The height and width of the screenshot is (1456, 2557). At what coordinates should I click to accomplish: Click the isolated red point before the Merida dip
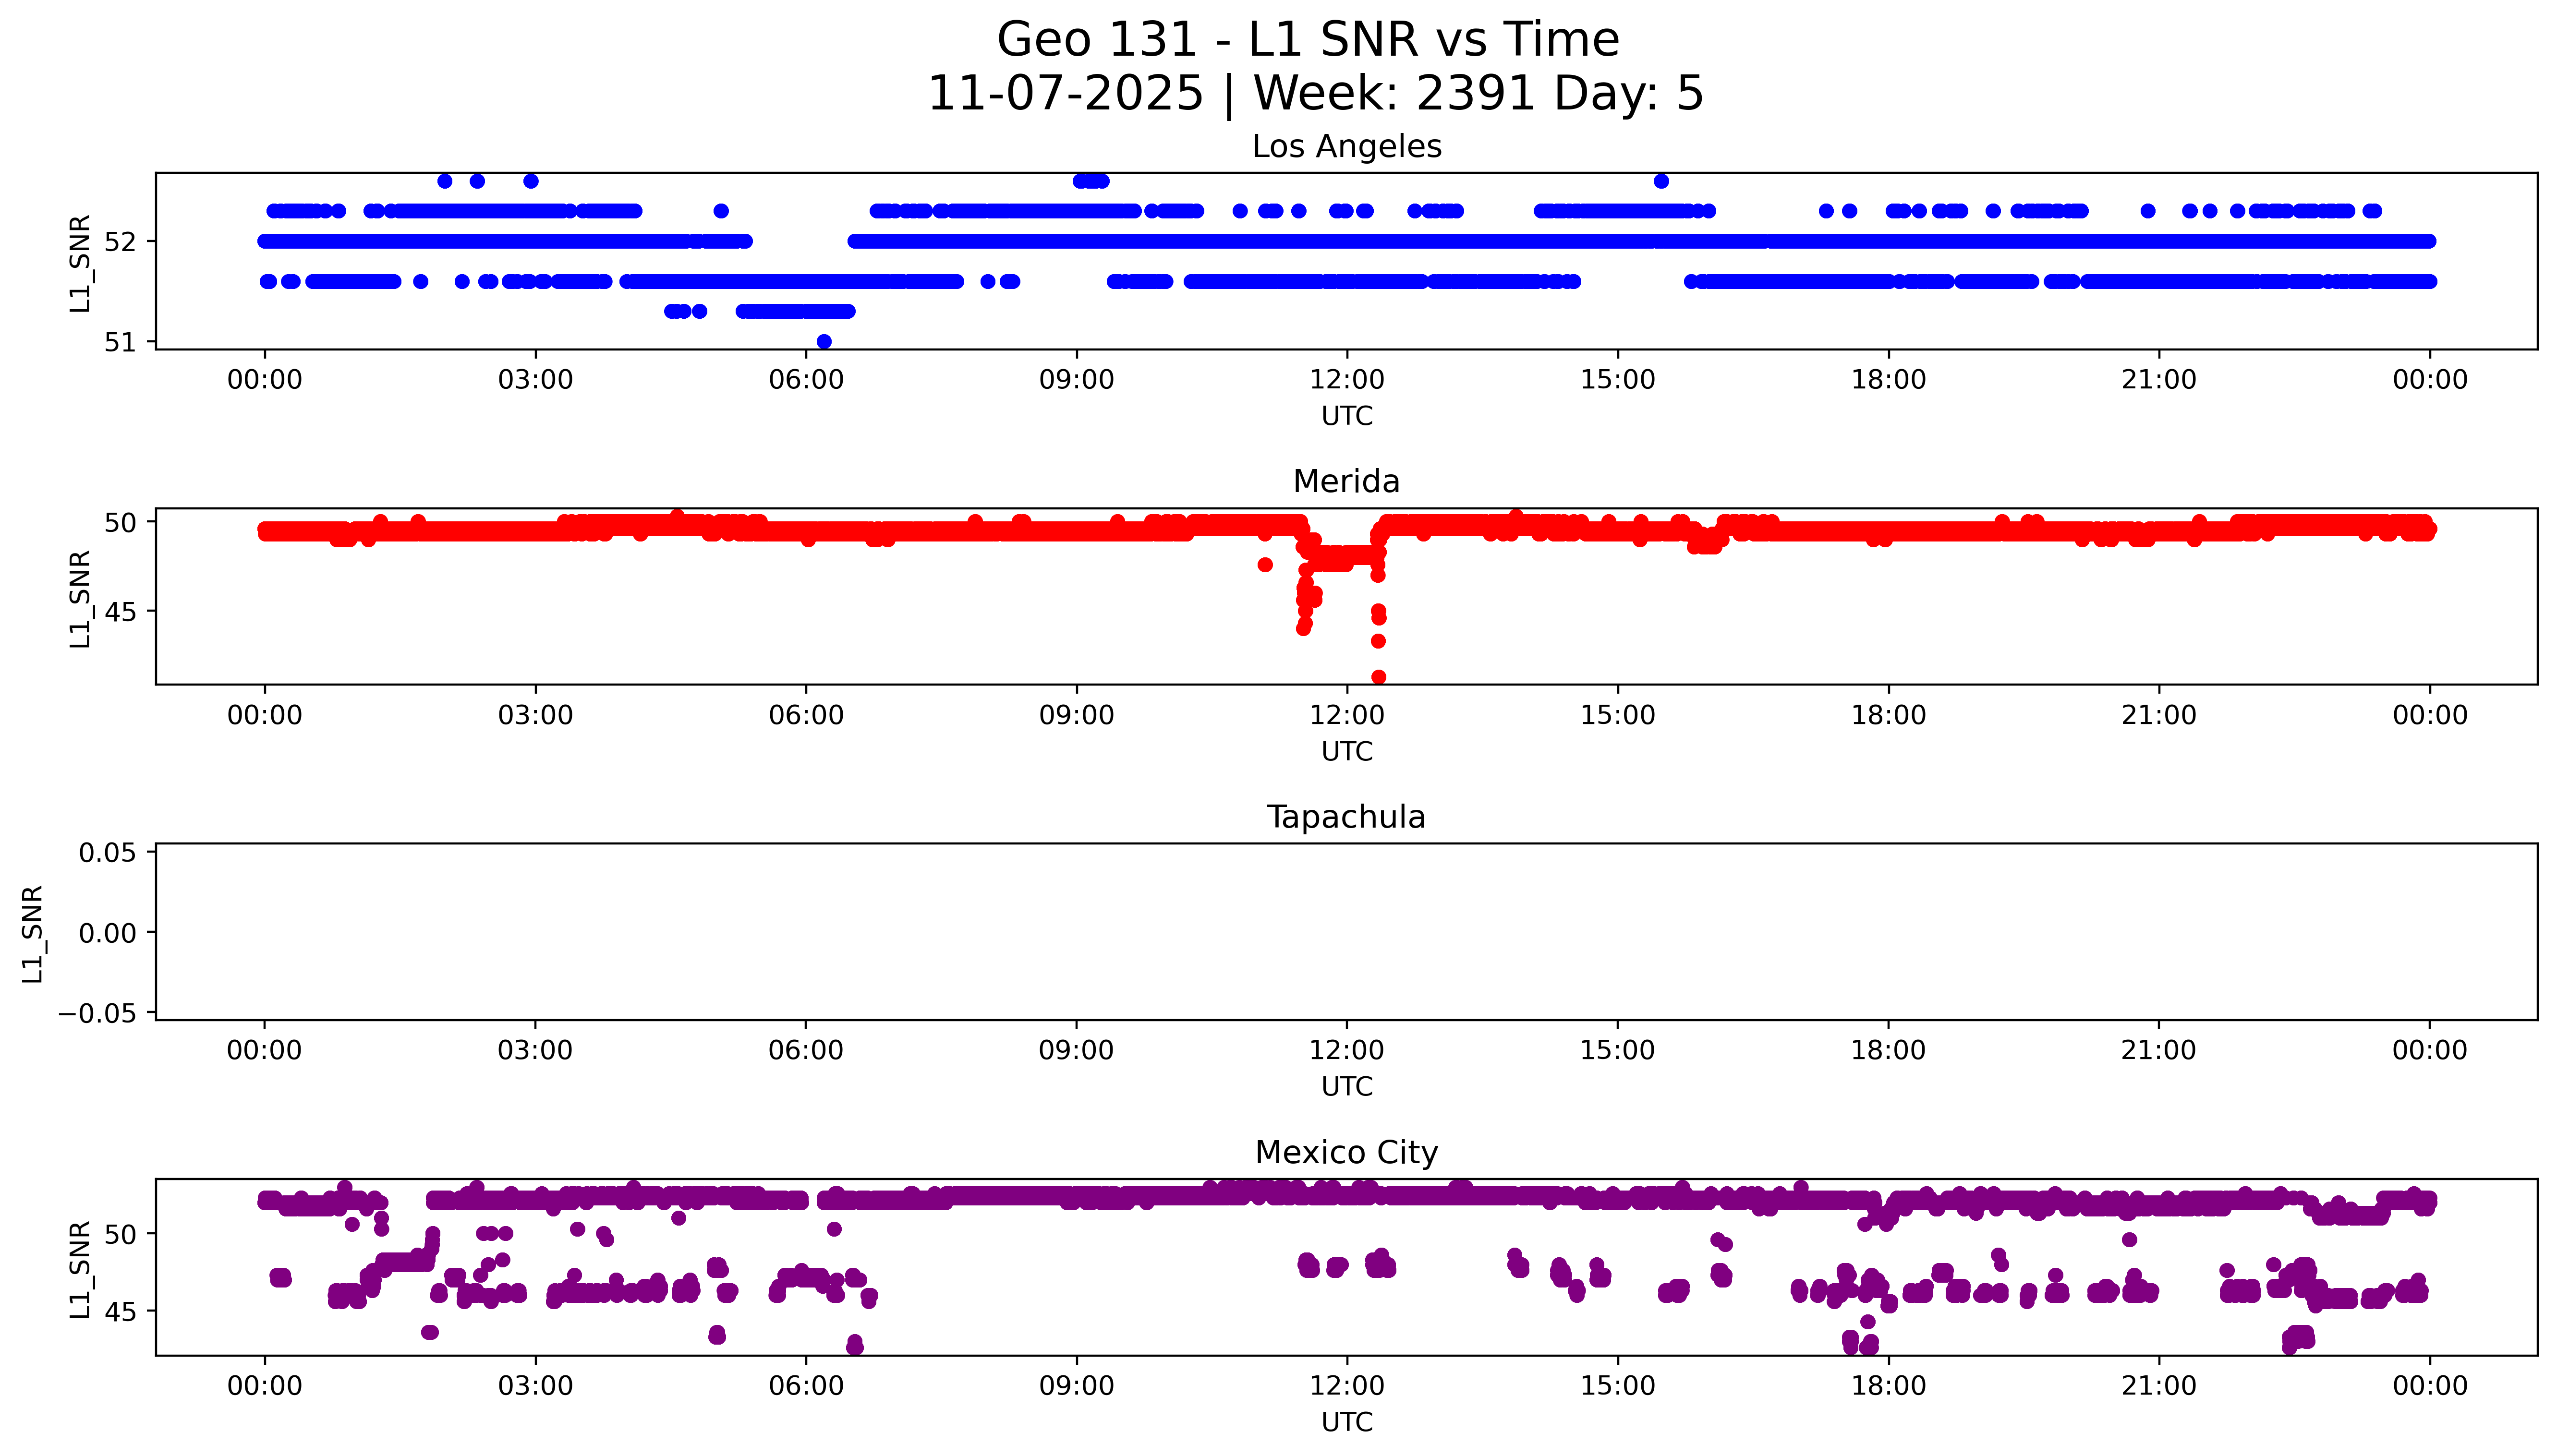pos(1265,565)
